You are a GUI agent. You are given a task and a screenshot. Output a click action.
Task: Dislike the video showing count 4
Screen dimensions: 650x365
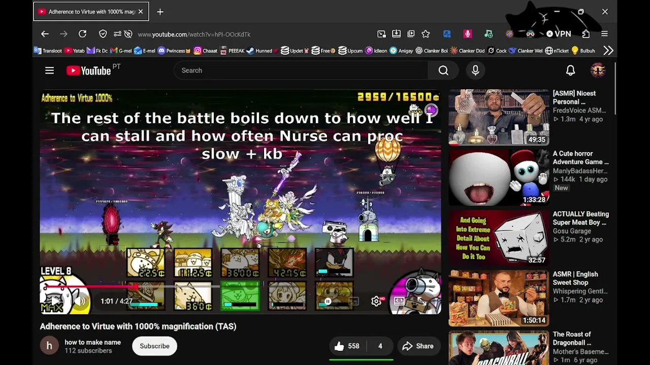pyautogui.click(x=380, y=346)
